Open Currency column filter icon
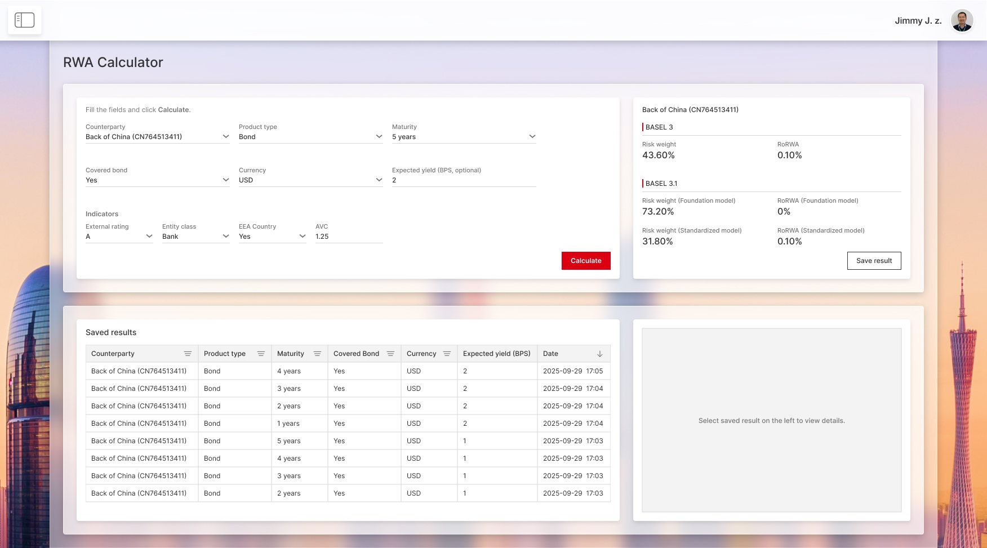Screen dimensions: 987x548 click(447, 354)
